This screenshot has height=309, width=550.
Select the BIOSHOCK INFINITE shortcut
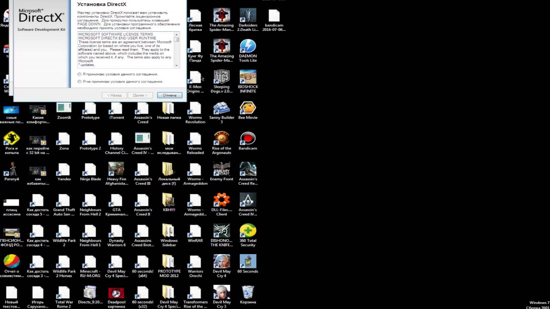coord(248,82)
